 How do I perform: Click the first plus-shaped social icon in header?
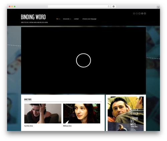[x=134, y=13]
